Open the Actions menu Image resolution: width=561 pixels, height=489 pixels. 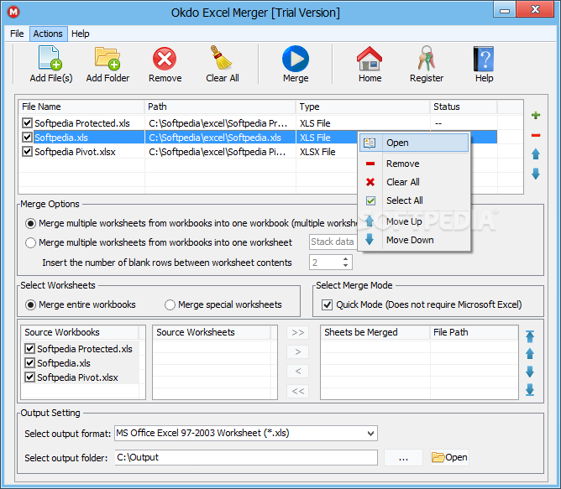tap(48, 34)
